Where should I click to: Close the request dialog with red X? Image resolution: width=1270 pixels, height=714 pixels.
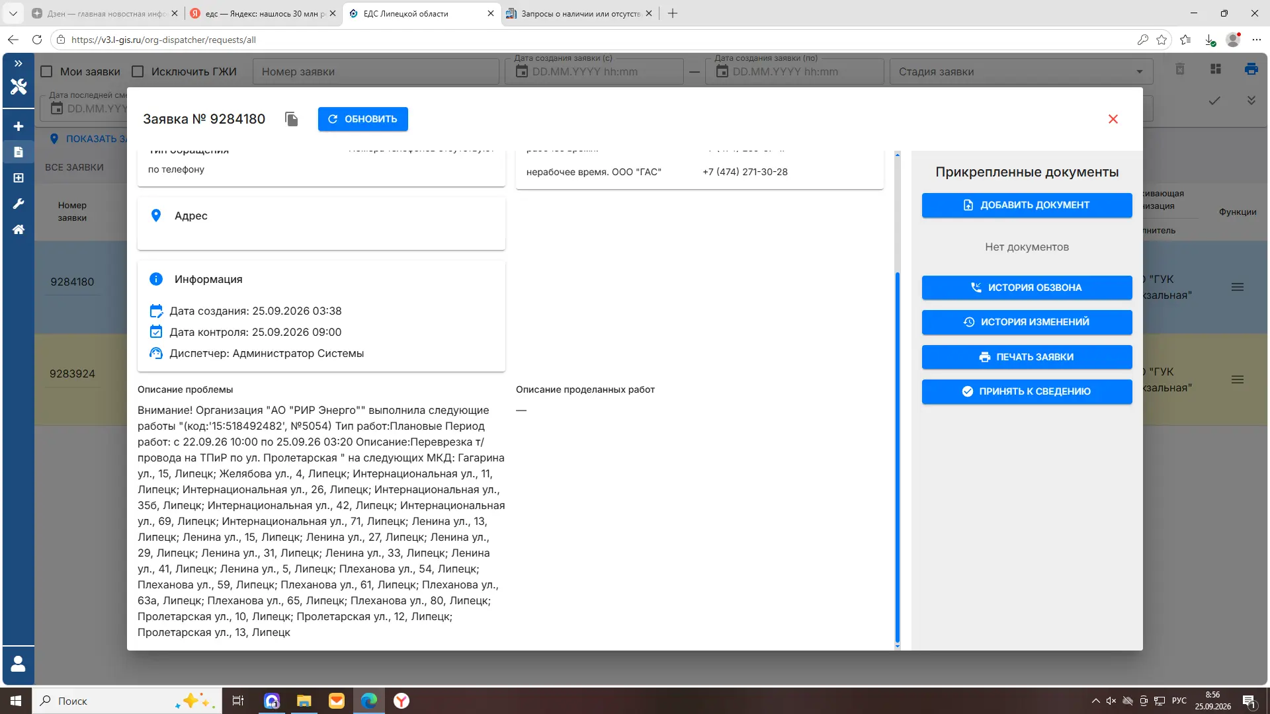[x=1113, y=119]
